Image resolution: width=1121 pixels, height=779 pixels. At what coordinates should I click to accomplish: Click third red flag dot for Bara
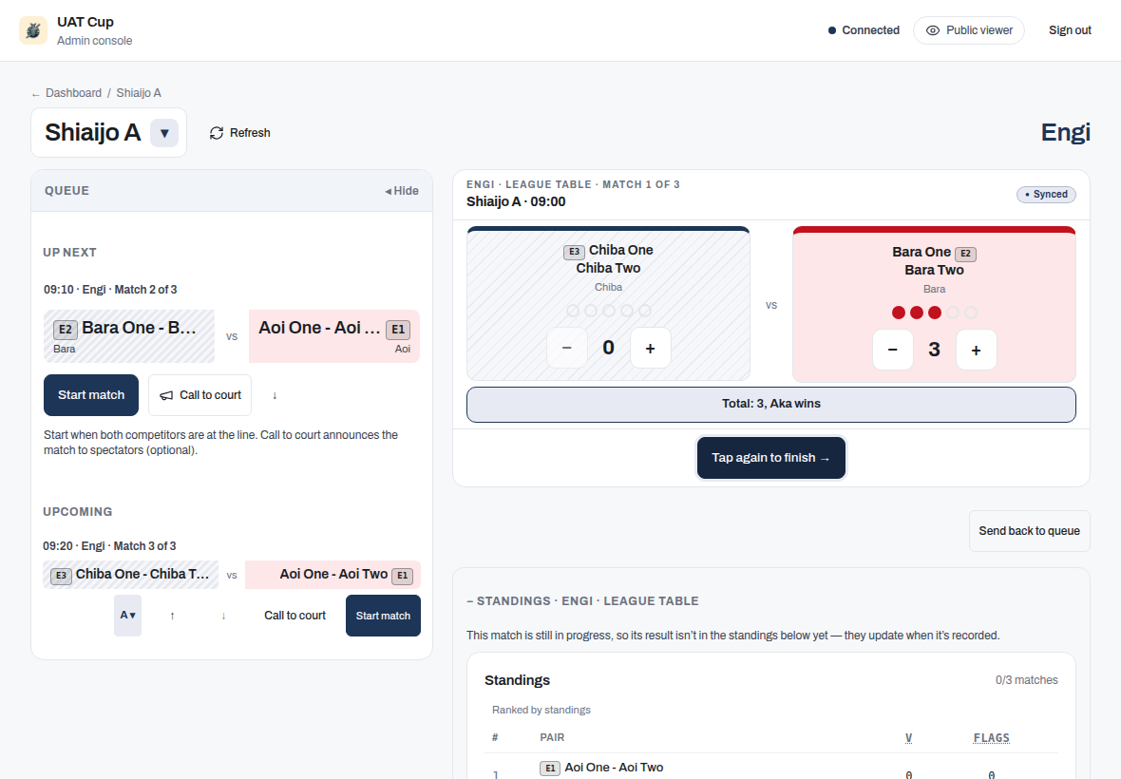point(935,313)
